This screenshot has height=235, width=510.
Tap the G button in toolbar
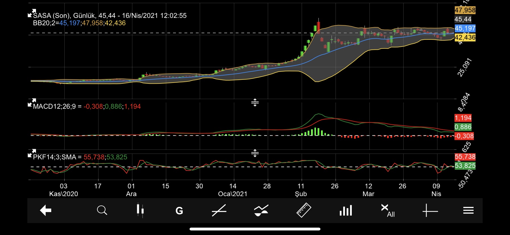[179, 211]
